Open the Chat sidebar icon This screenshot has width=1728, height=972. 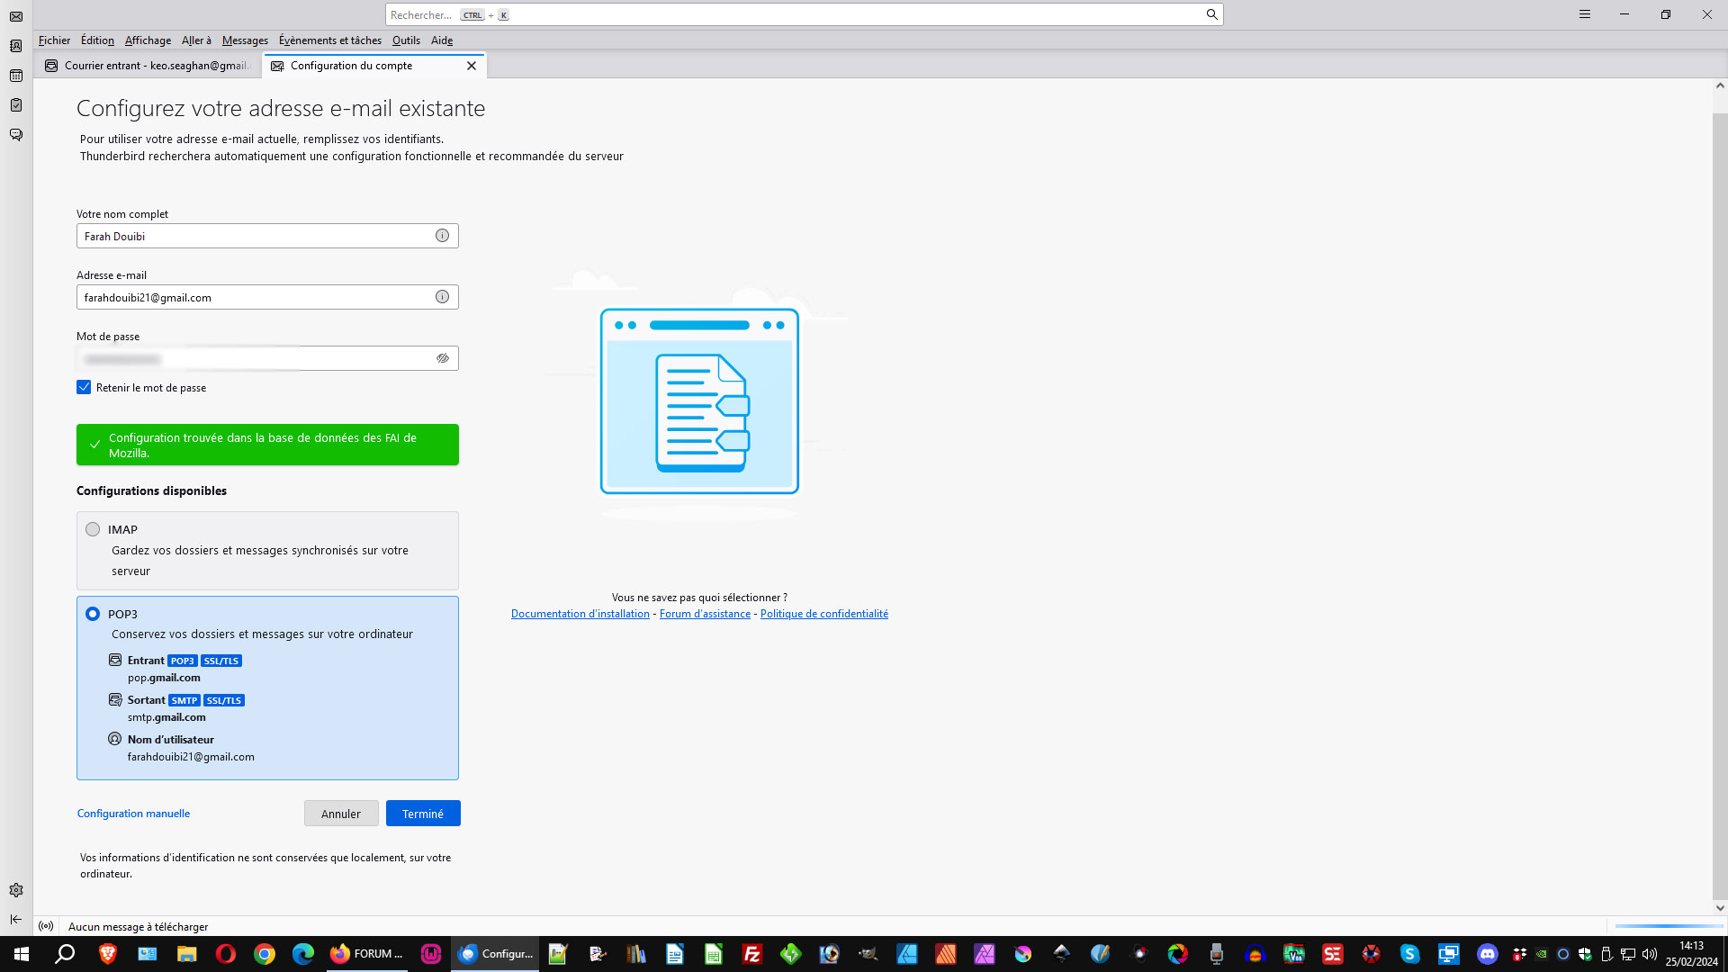pos(16,135)
